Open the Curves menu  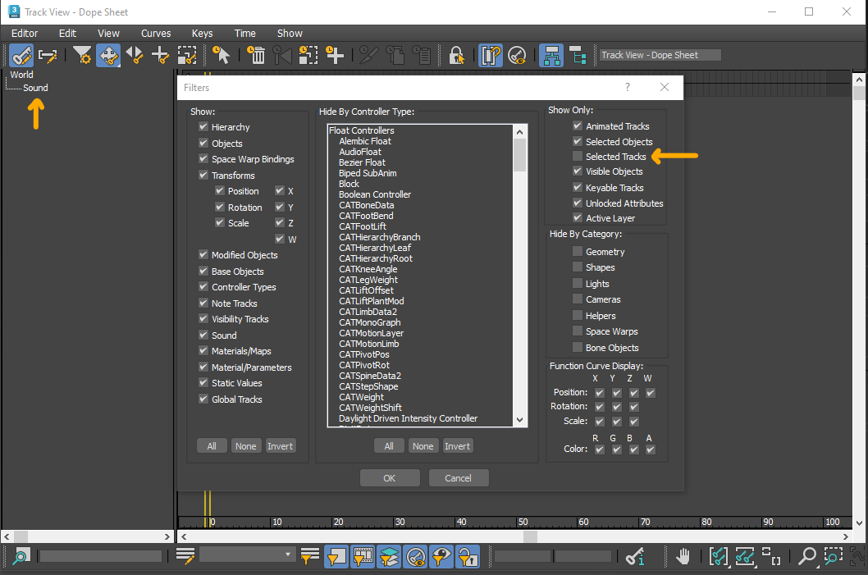pos(155,33)
